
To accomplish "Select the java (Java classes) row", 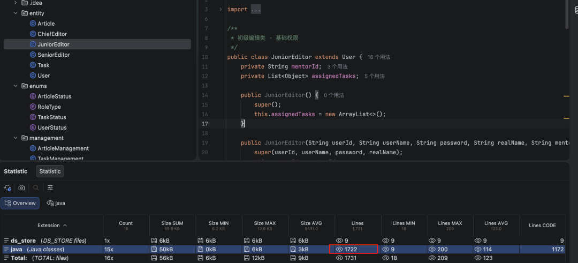I will [x=284, y=250].
